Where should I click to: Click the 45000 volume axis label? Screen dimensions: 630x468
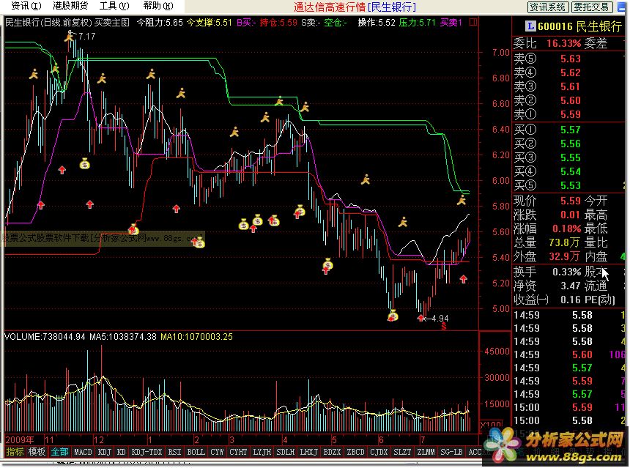(x=497, y=351)
